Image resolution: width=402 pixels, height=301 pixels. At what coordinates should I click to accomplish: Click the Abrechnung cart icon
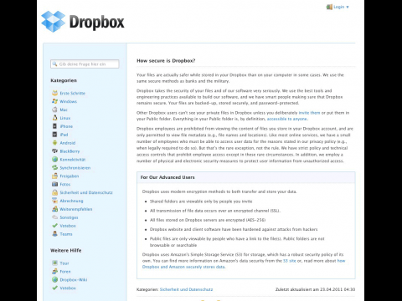(x=55, y=201)
